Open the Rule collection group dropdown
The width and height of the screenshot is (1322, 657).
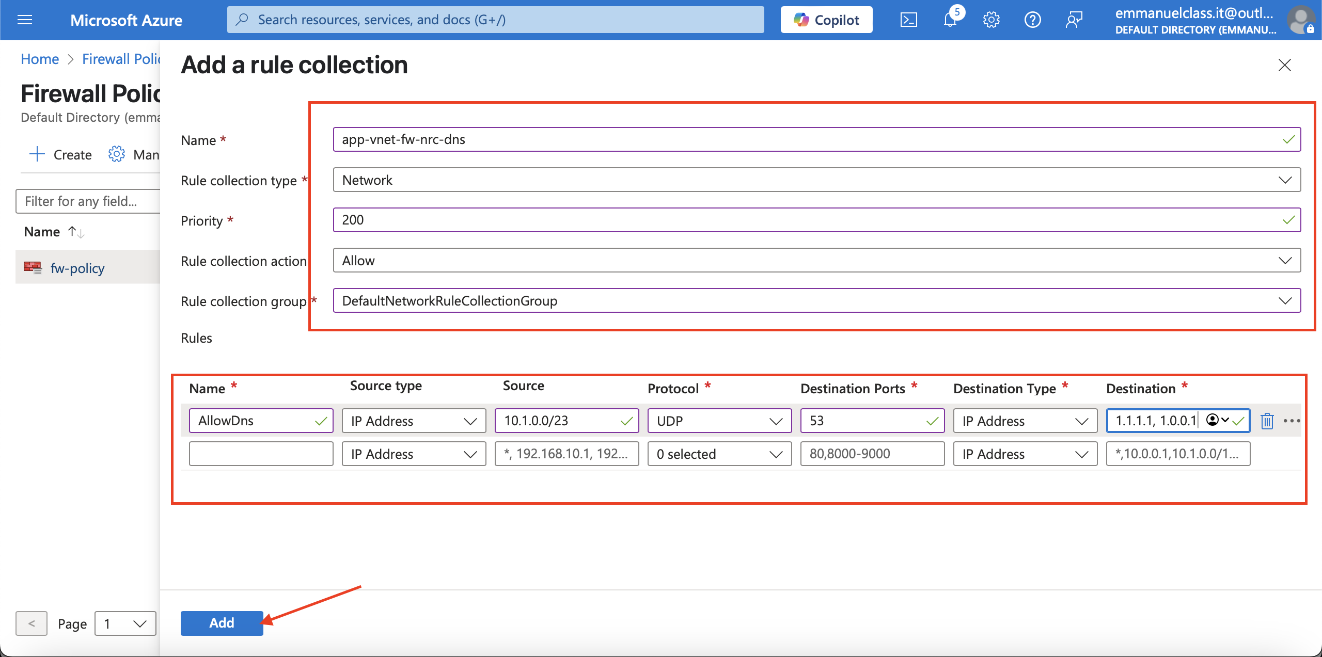click(x=817, y=300)
